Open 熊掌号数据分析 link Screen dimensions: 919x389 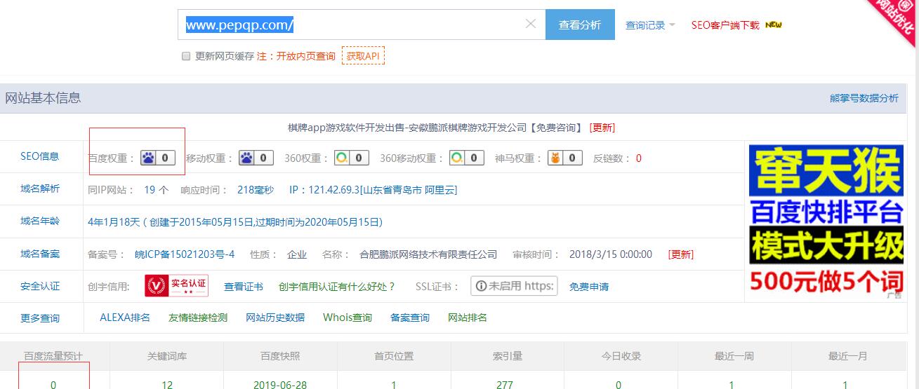[x=864, y=98]
